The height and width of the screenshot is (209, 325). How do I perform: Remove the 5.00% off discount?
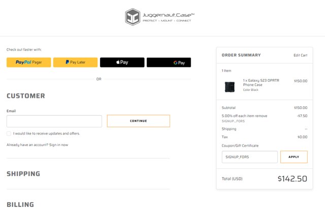tap(261, 116)
